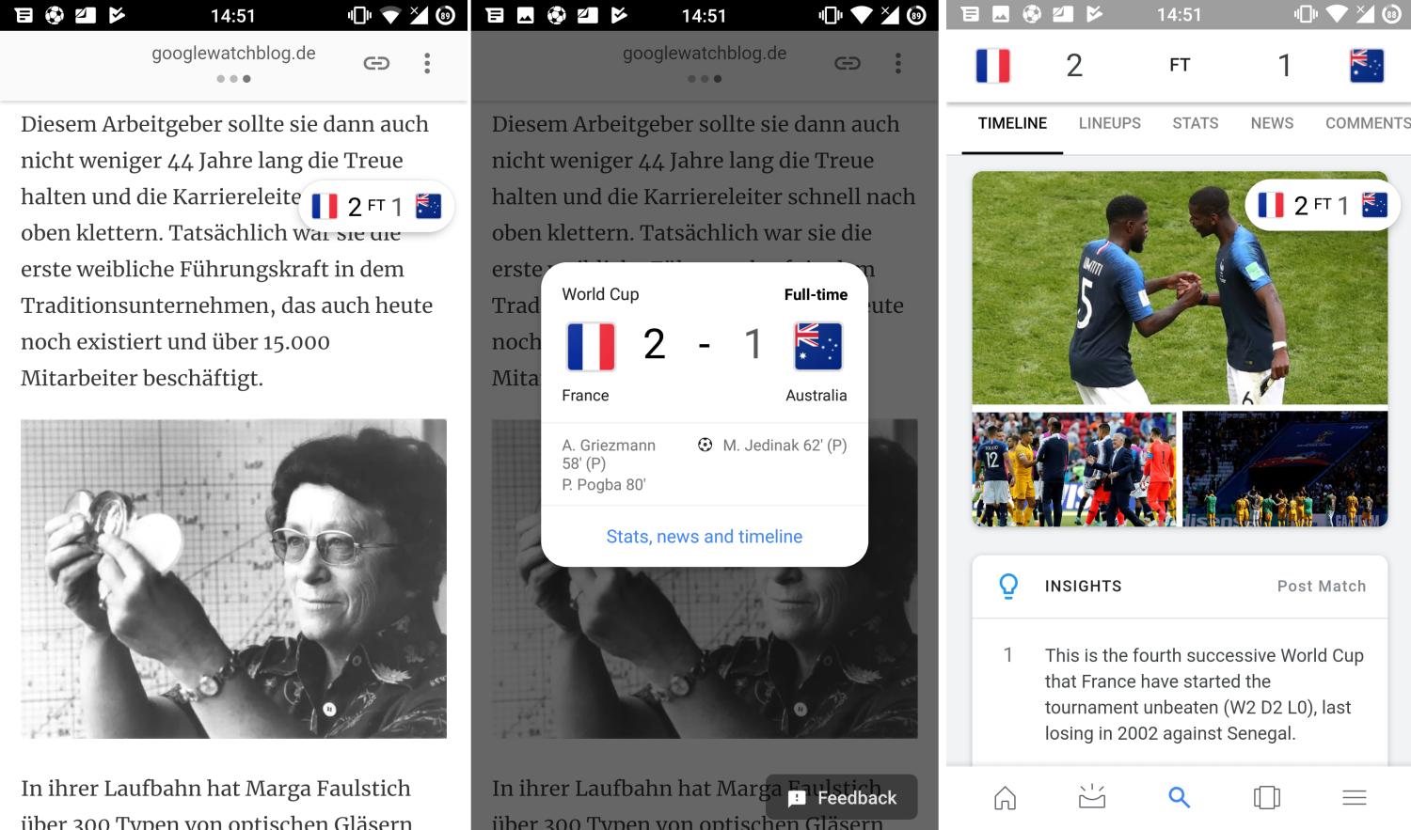The image size is (1411, 830).
Task: Open the NEWS tab
Action: coord(1272,123)
